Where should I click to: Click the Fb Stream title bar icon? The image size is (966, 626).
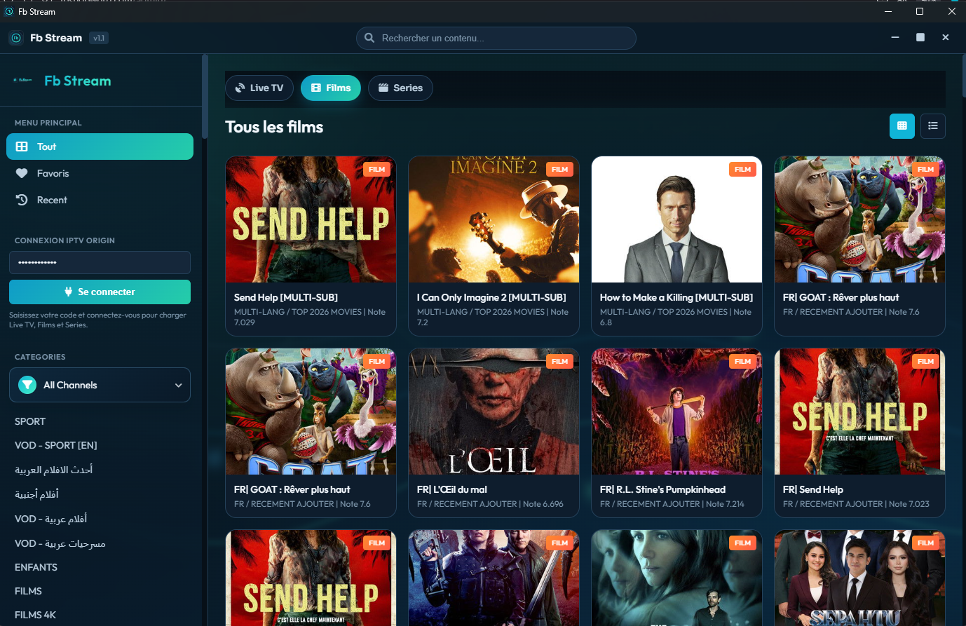click(x=9, y=11)
